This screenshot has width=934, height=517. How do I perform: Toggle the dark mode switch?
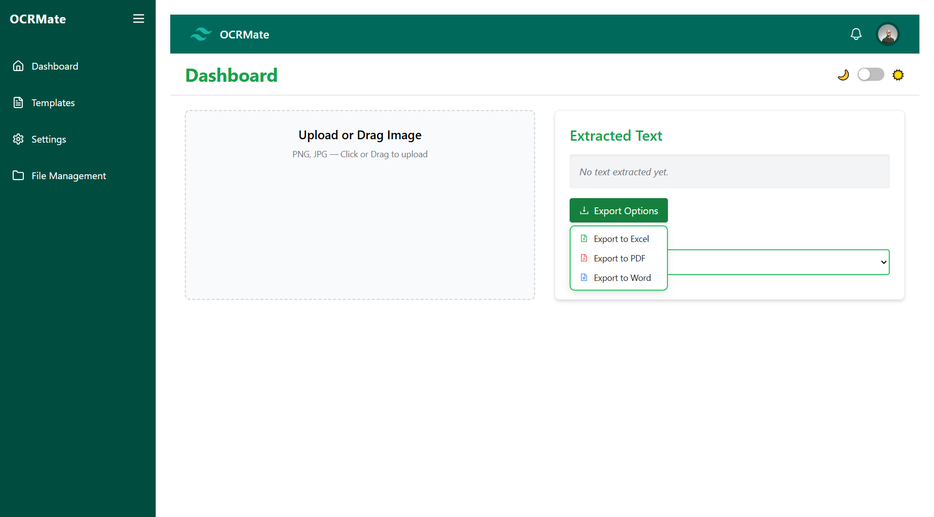tap(871, 74)
